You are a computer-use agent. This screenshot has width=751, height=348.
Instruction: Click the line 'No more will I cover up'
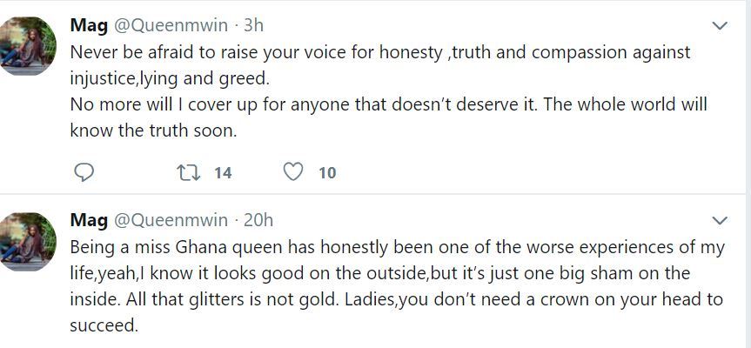pos(388,104)
